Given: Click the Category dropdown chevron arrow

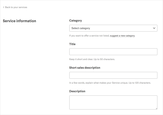Looking at the screenshot, I should pos(154,28).
